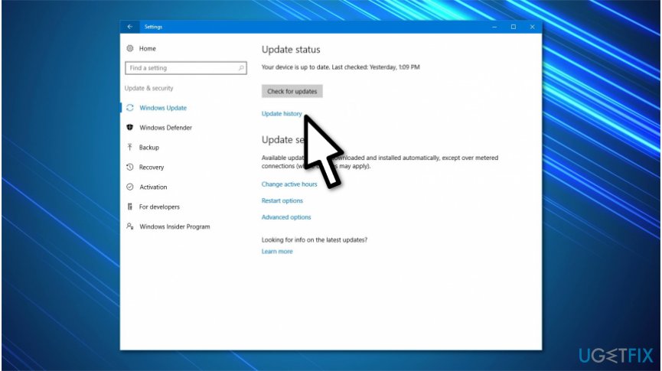Minimize the Settings window
The width and height of the screenshot is (662, 371).
[494, 27]
